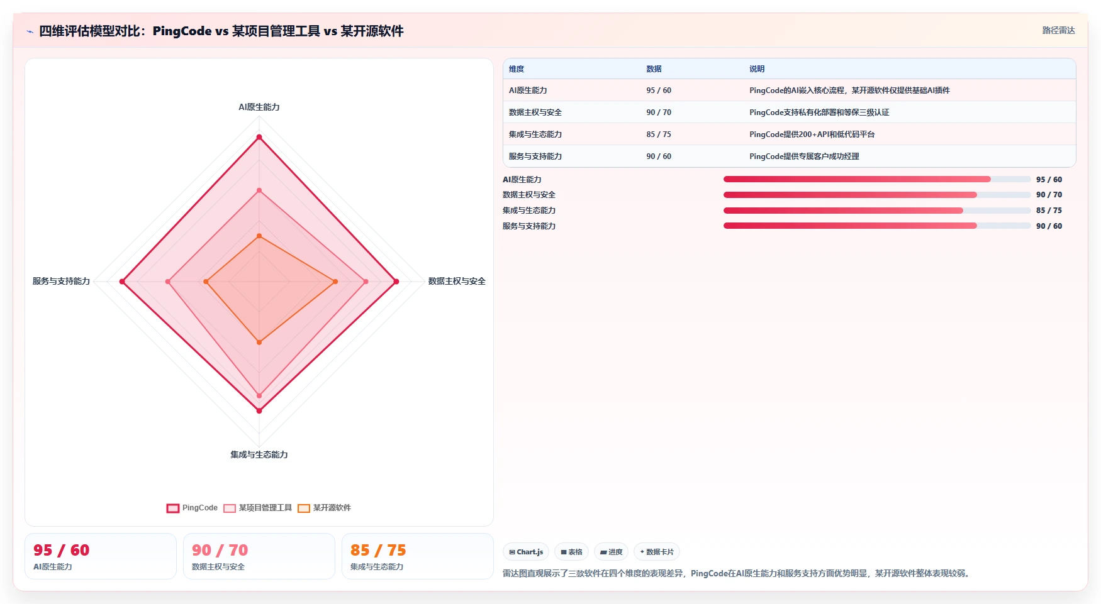Click the summary text starting with '雷达图直观展示了'
The height and width of the screenshot is (604, 1101).
coord(737,574)
